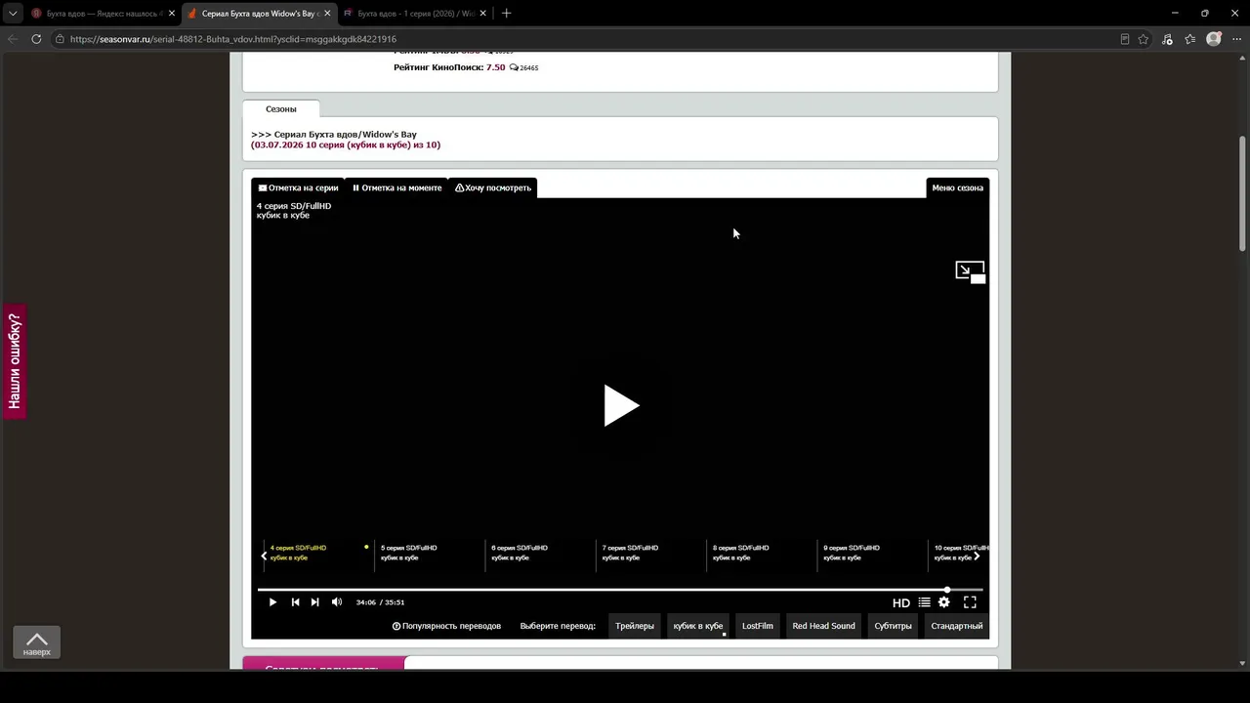The image size is (1250, 703).
Task: Choose Субтитры translation tab
Action: coord(893,626)
